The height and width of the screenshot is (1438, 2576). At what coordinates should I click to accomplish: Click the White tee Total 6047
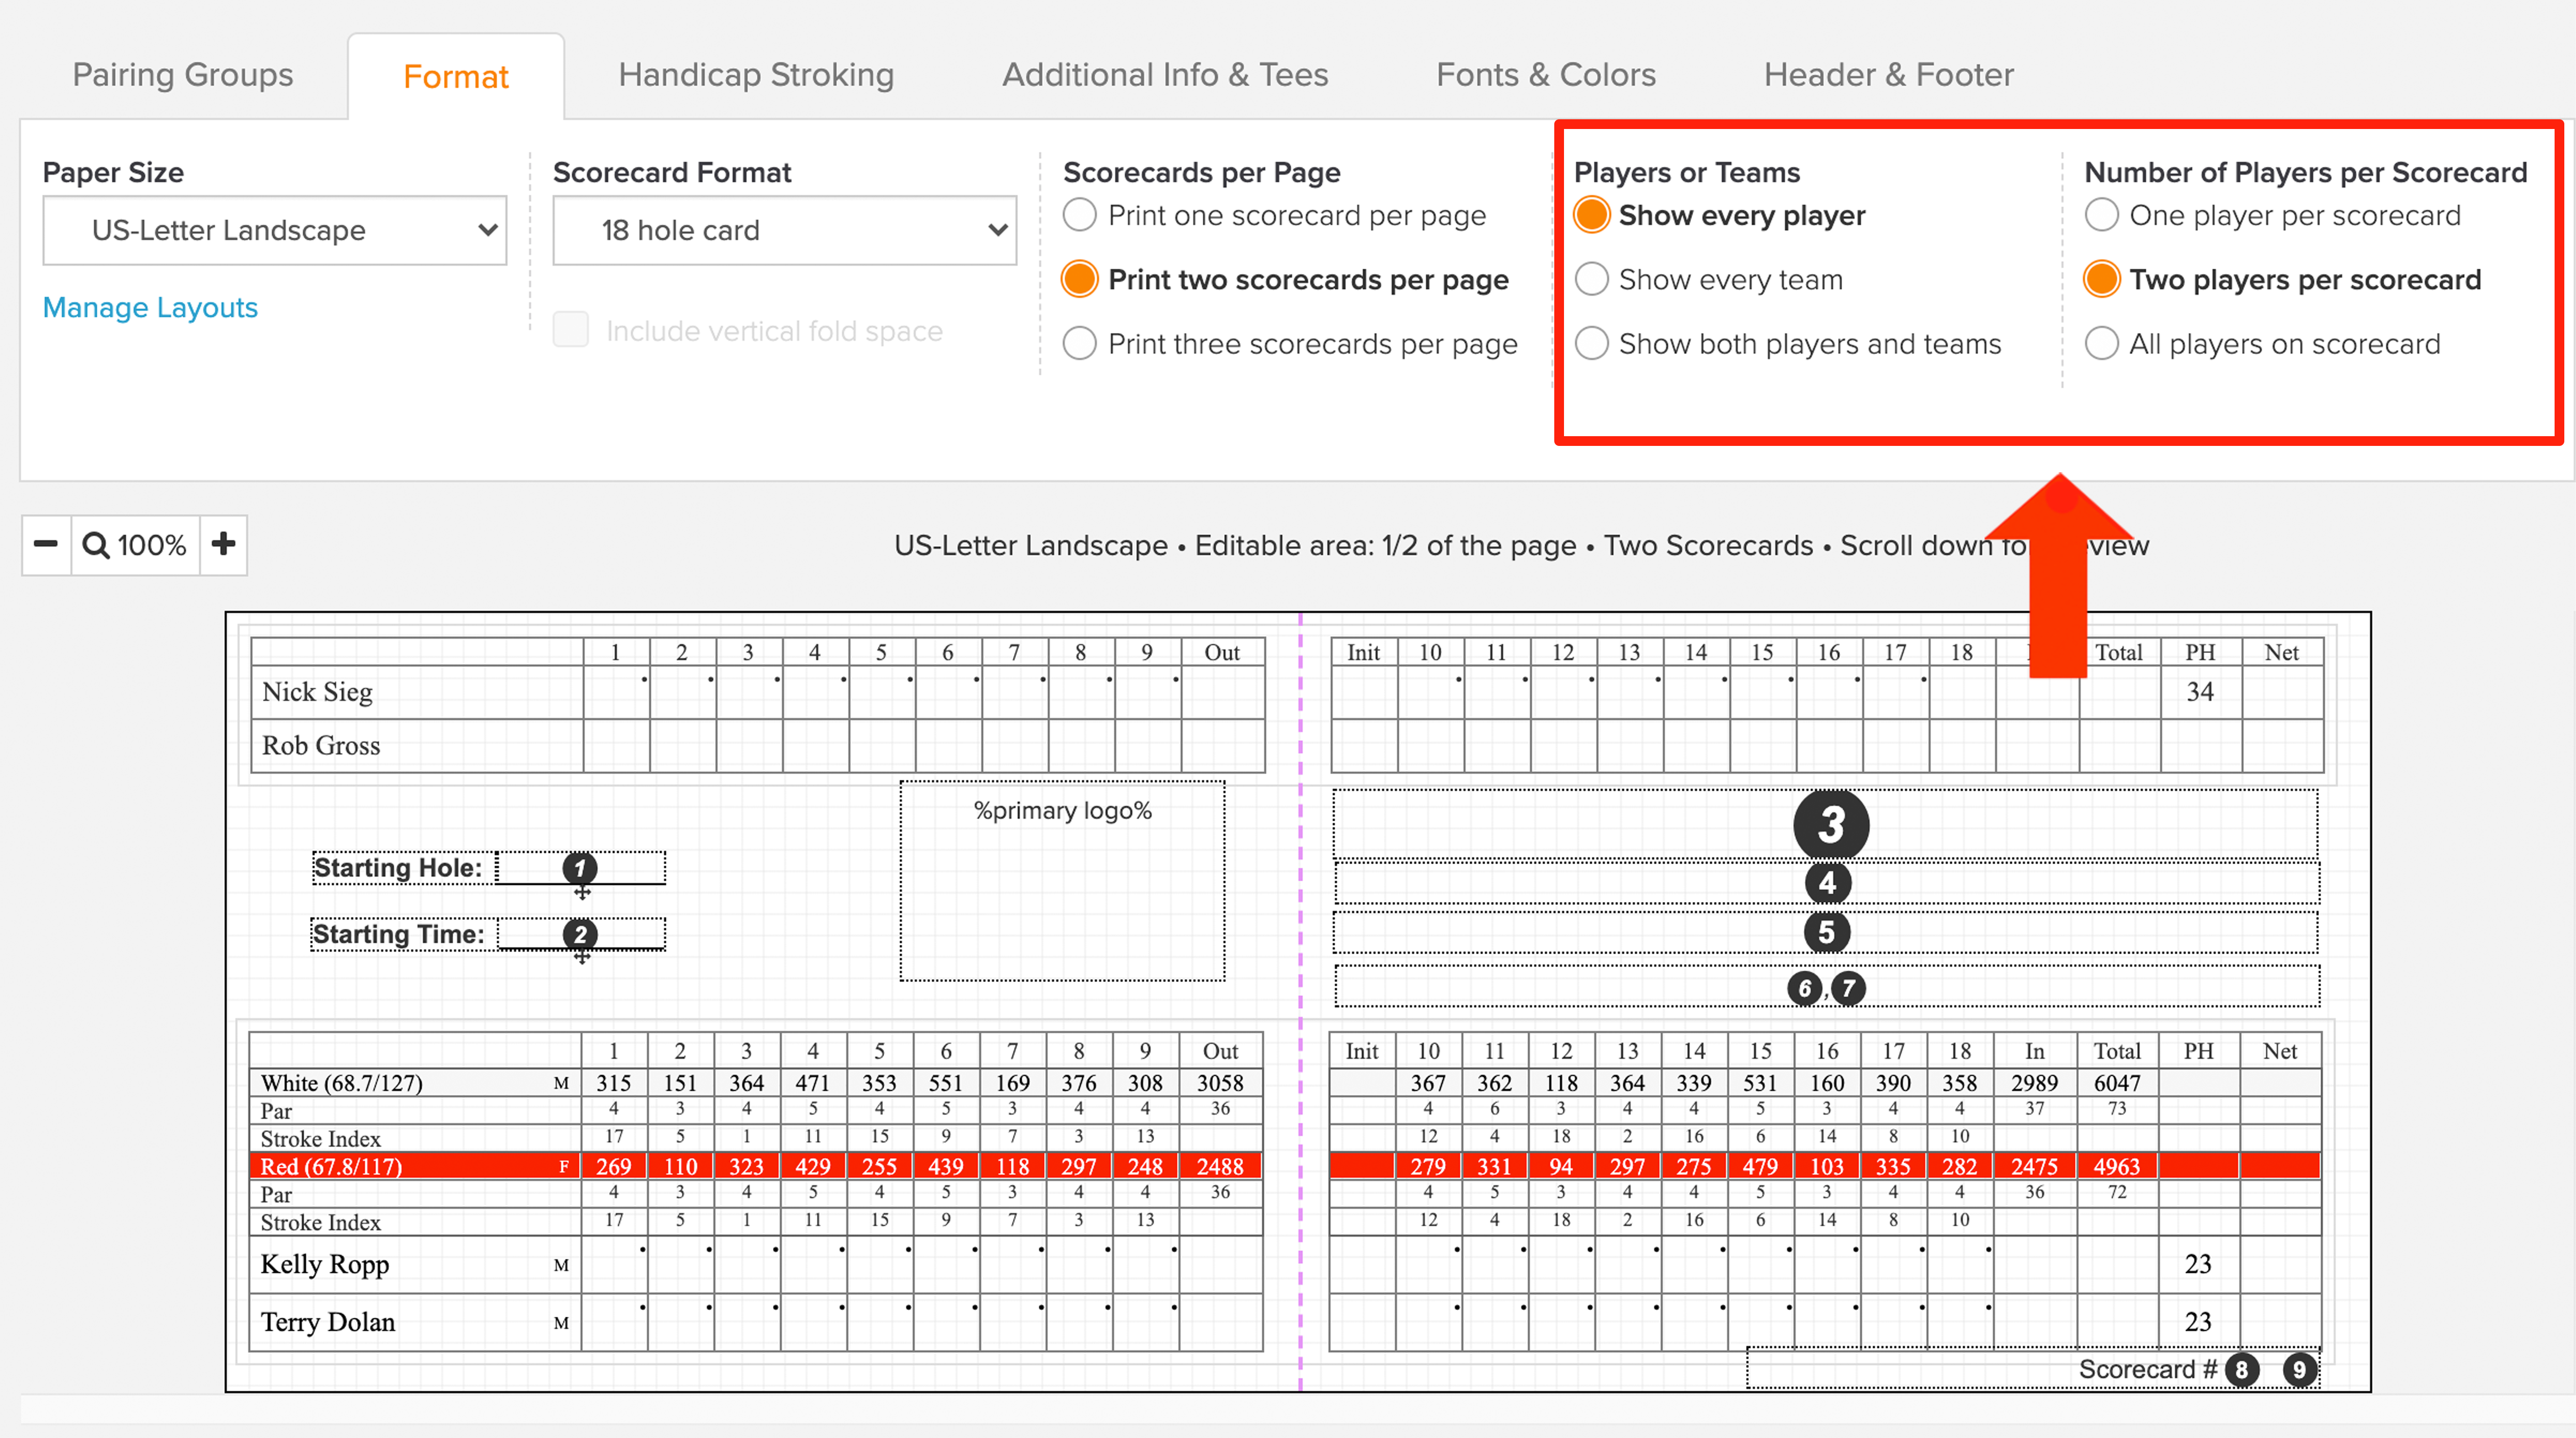click(x=2116, y=1083)
